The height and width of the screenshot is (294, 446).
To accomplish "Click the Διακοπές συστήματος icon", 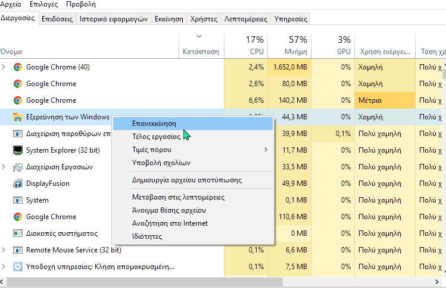I will click(18, 233).
